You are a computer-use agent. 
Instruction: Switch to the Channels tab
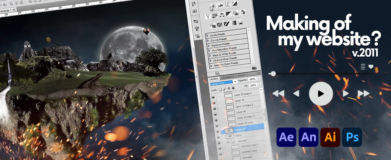[228, 77]
